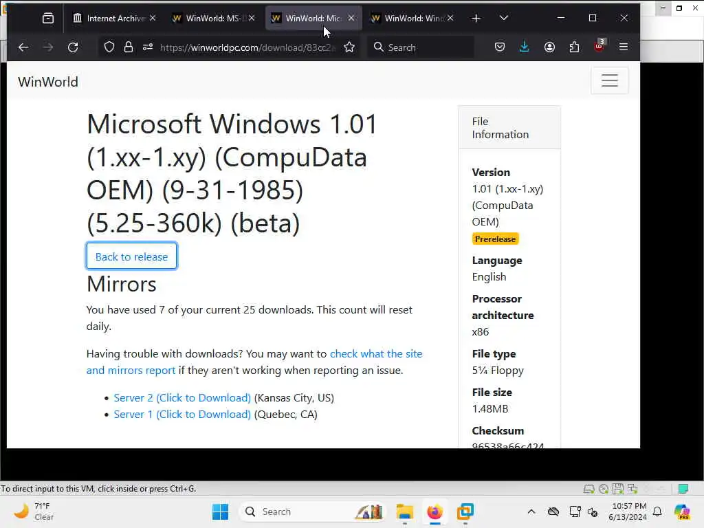Screen dimensions: 704x528
Task: Open site permissions icon in address bar
Action: (x=148, y=47)
